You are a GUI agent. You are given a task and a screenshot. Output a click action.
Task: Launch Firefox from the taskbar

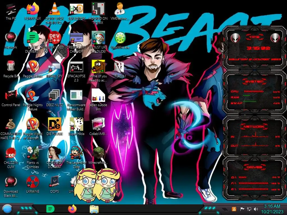point(72,209)
